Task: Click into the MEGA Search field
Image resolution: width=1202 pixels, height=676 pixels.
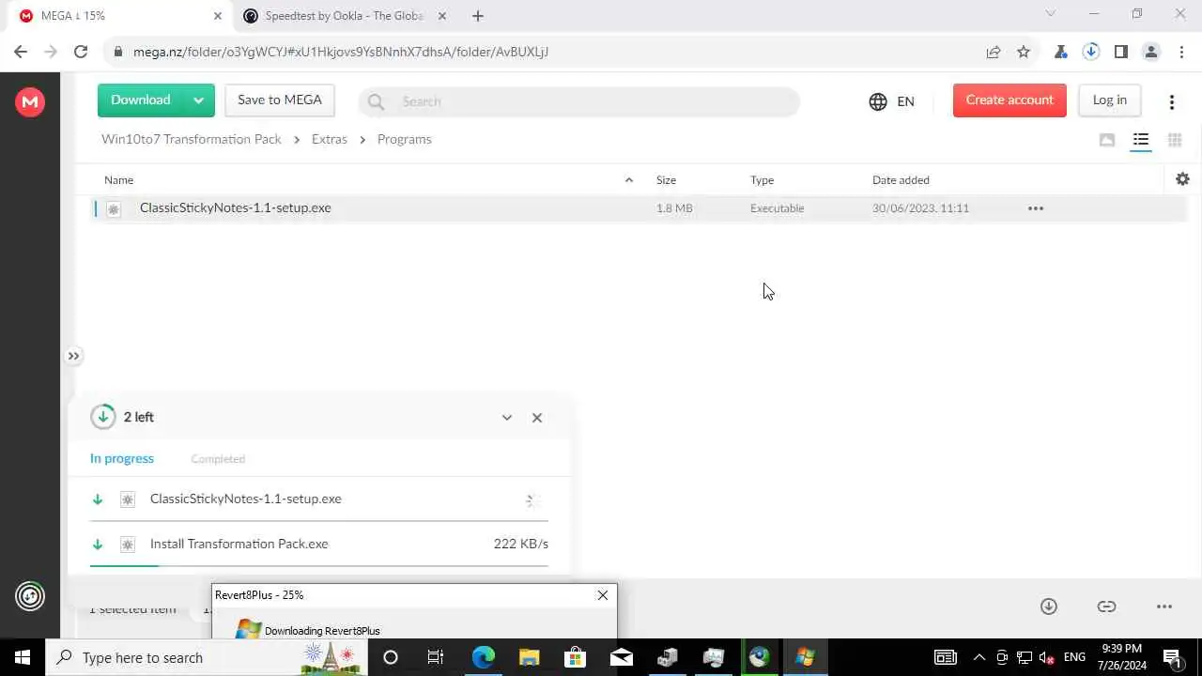Action: 578,101
